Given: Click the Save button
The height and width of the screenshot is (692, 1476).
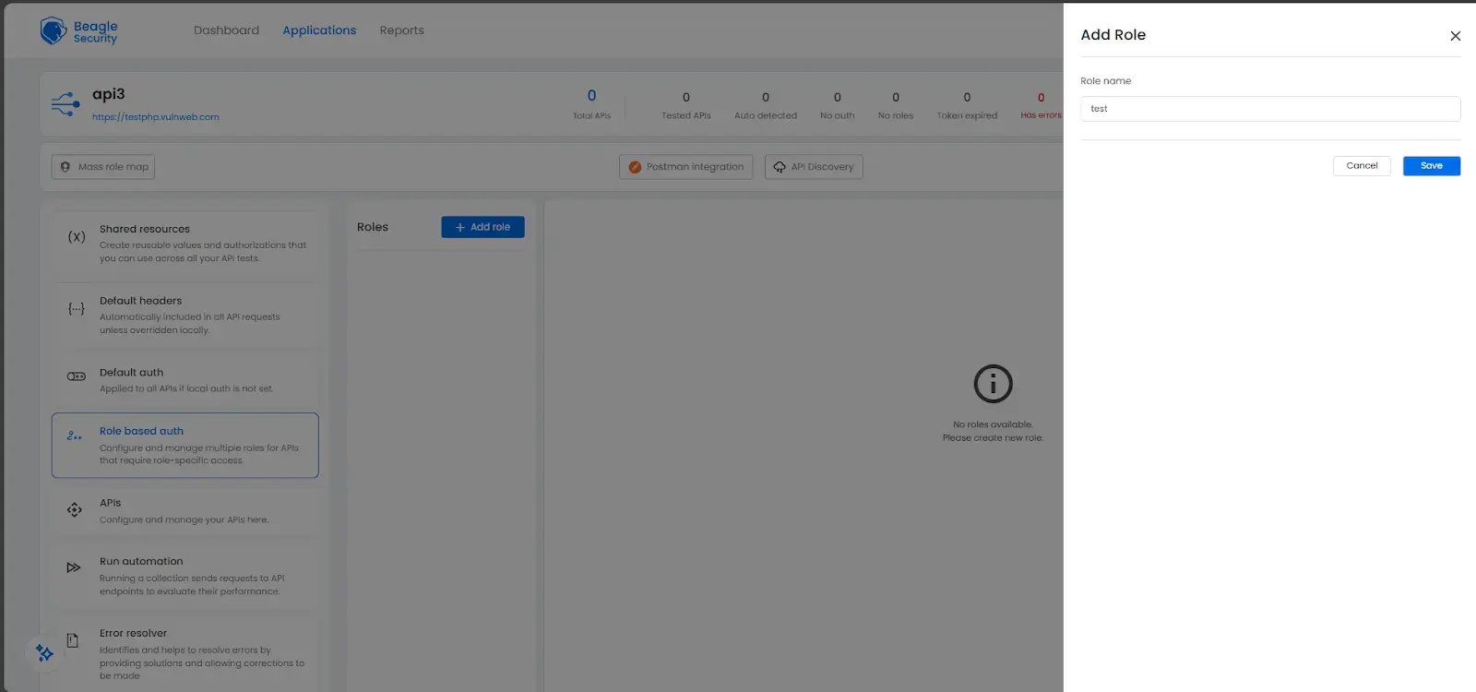Looking at the screenshot, I should 1432,166.
